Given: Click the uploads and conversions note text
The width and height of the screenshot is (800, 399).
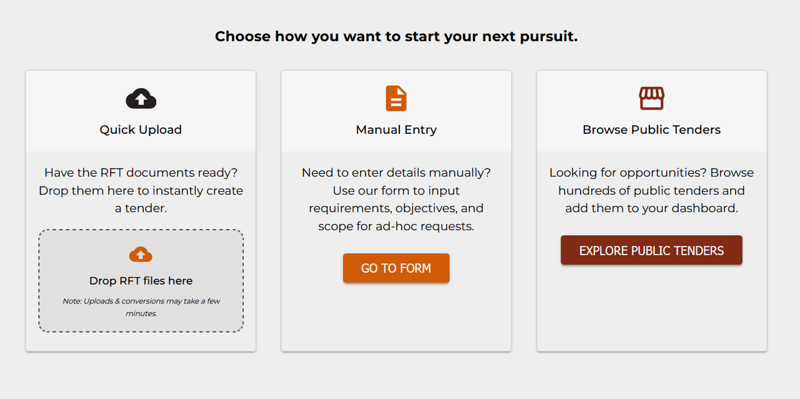Looking at the screenshot, I should 141,306.
